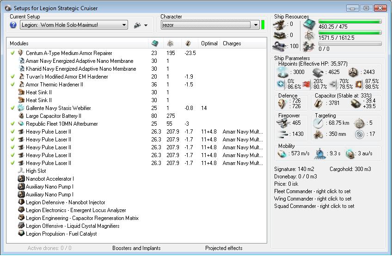The image size is (392, 256).
Task: Click targeting range value 68.75 km
Action: pos(339,123)
